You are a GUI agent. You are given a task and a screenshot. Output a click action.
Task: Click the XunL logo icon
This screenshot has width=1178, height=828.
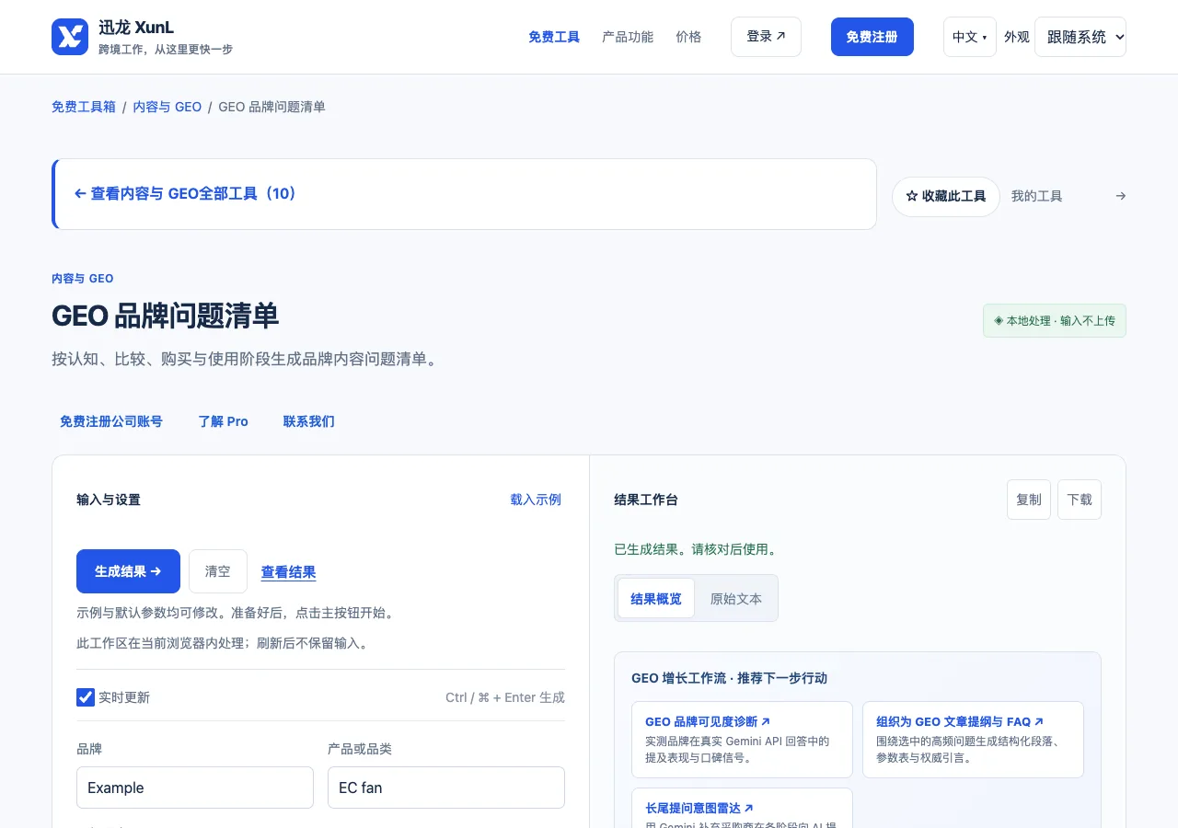pos(70,37)
